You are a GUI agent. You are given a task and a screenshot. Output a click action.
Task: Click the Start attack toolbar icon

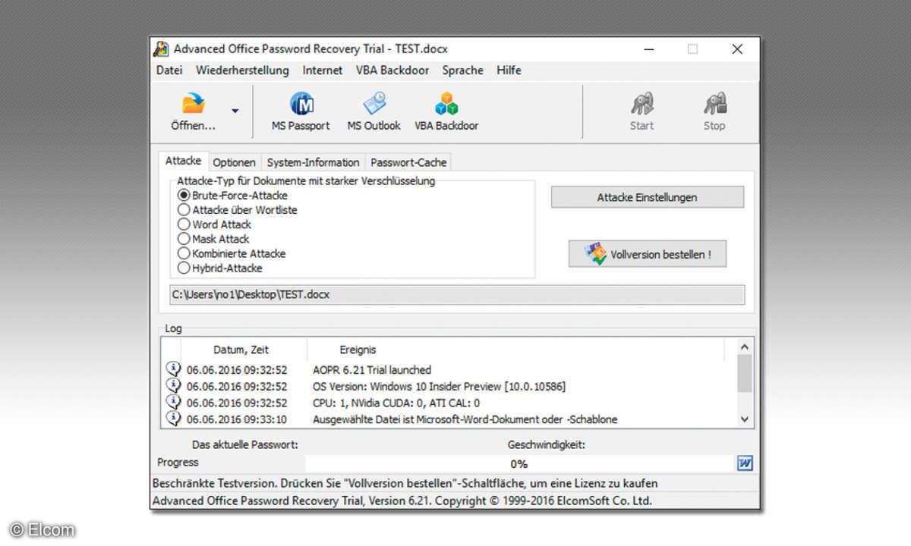tap(641, 103)
